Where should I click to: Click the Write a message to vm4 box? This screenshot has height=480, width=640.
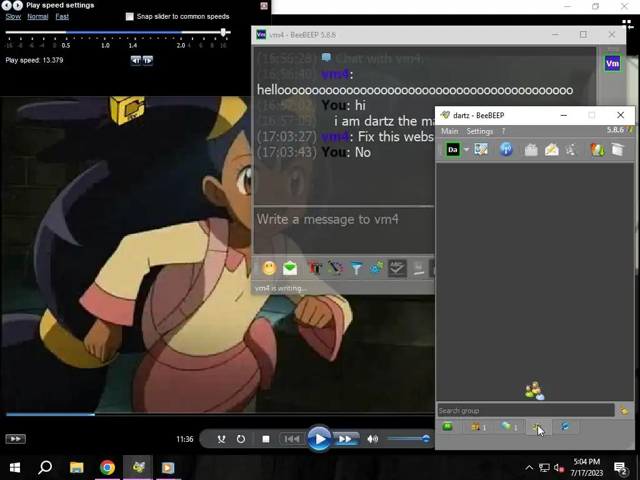point(344,231)
